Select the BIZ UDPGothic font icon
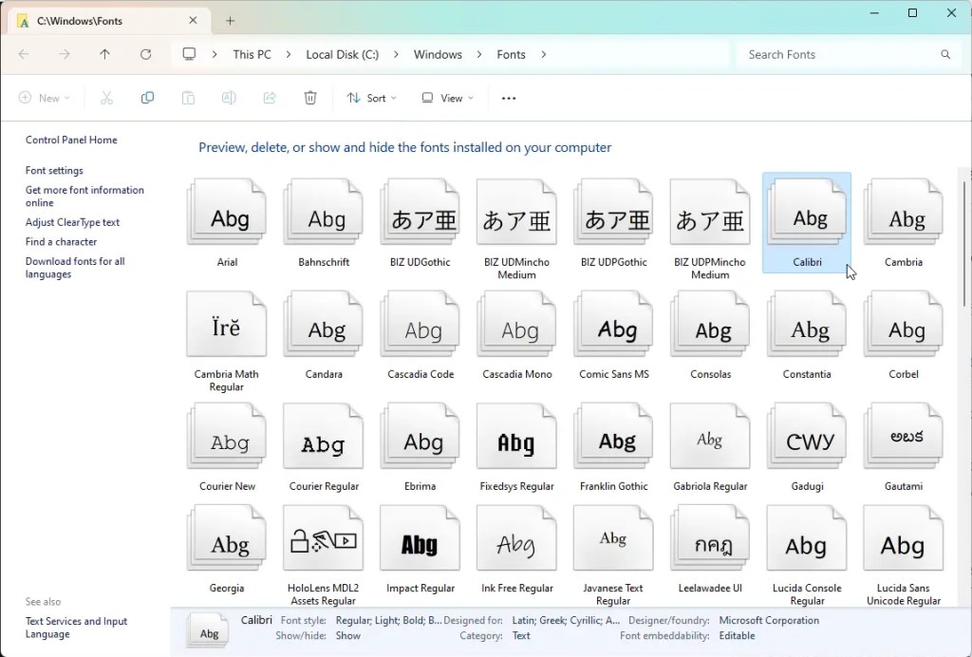Viewport: 972px width, 657px height. 614,212
